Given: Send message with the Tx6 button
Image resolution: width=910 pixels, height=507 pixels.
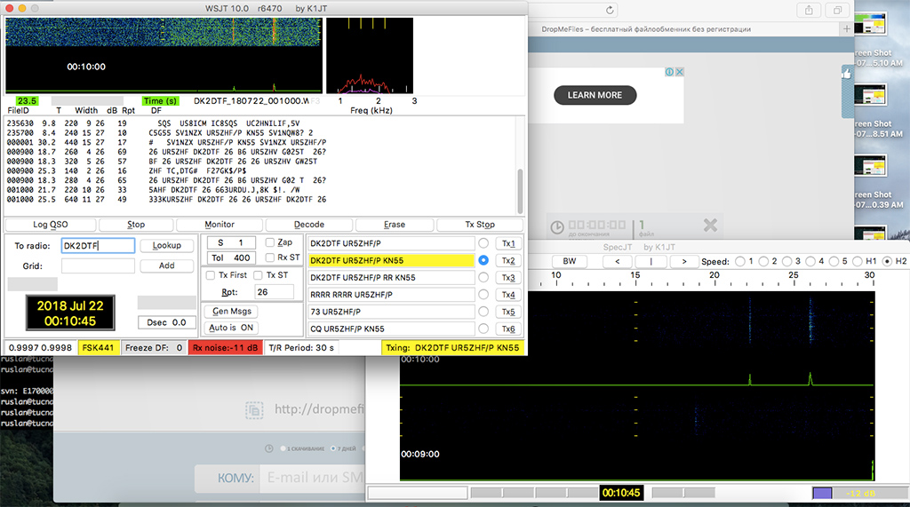Looking at the screenshot, I should [508, 329].
